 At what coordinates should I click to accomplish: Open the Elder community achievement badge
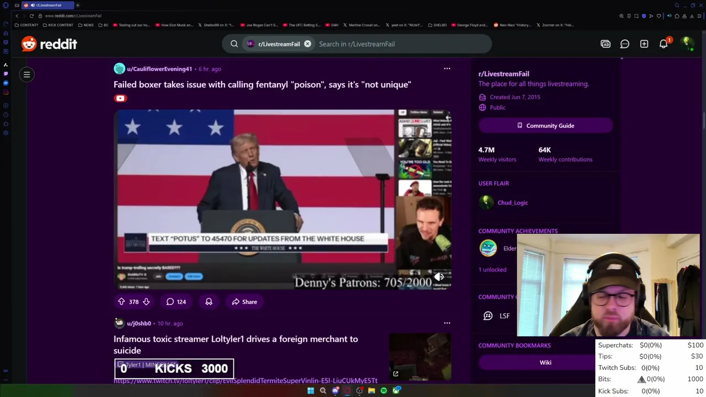point(488,249)
